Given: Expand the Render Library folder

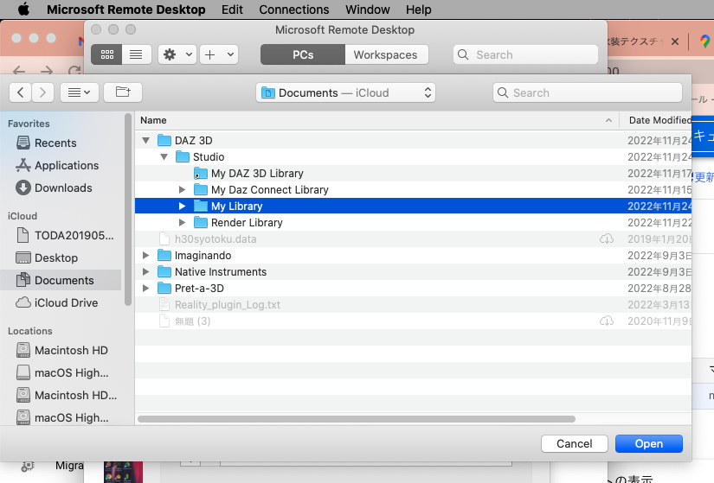Looking at the screenshot, I should [x=182, y=222].
